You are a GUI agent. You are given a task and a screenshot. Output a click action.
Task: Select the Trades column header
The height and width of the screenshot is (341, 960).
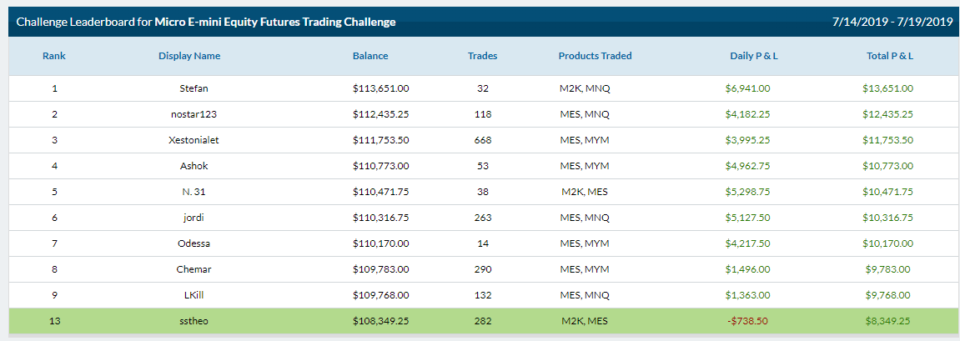pyautogui.click(x=482, y=56)
